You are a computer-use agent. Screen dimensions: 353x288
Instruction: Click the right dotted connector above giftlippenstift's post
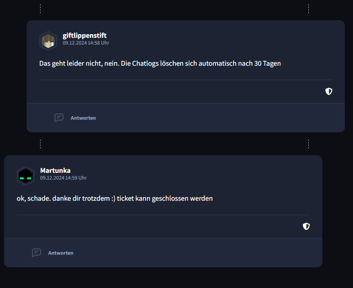[308, 9]
